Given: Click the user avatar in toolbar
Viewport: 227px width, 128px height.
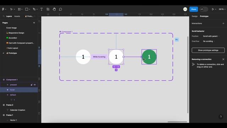Looking at the screenshot, I should point(185,9).
